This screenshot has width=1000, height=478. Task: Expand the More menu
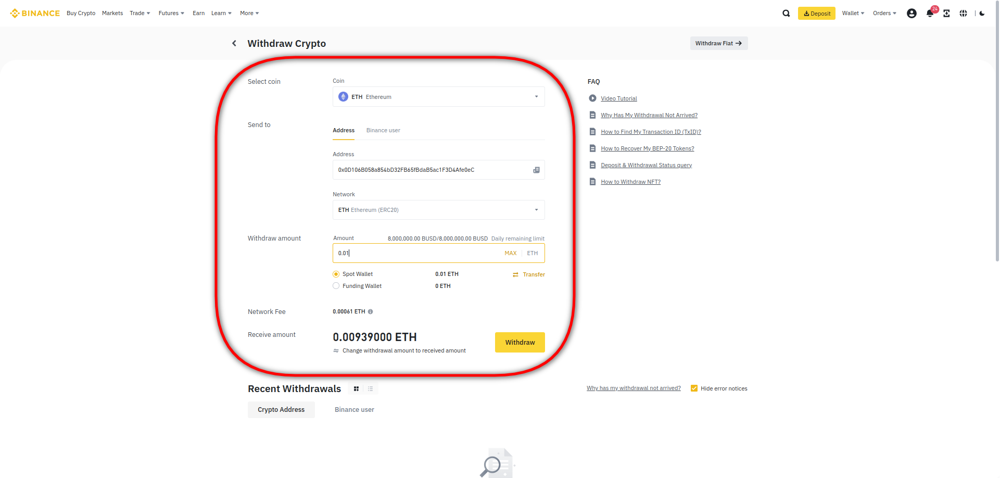(249, 13)
